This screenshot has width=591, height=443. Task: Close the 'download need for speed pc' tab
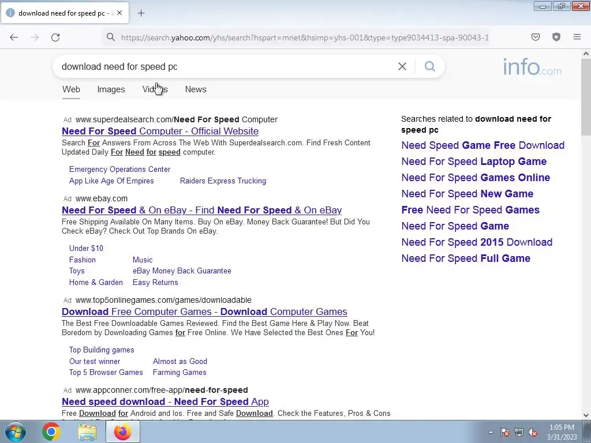(119, 13)
